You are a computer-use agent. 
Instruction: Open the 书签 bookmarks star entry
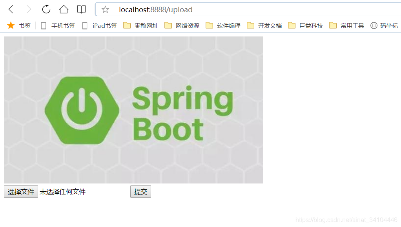pyautogui.click(x=19, y=25)
